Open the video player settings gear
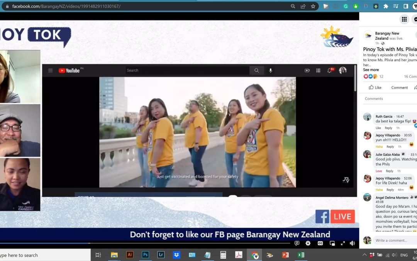417x261 pixels. pos(308,243)
